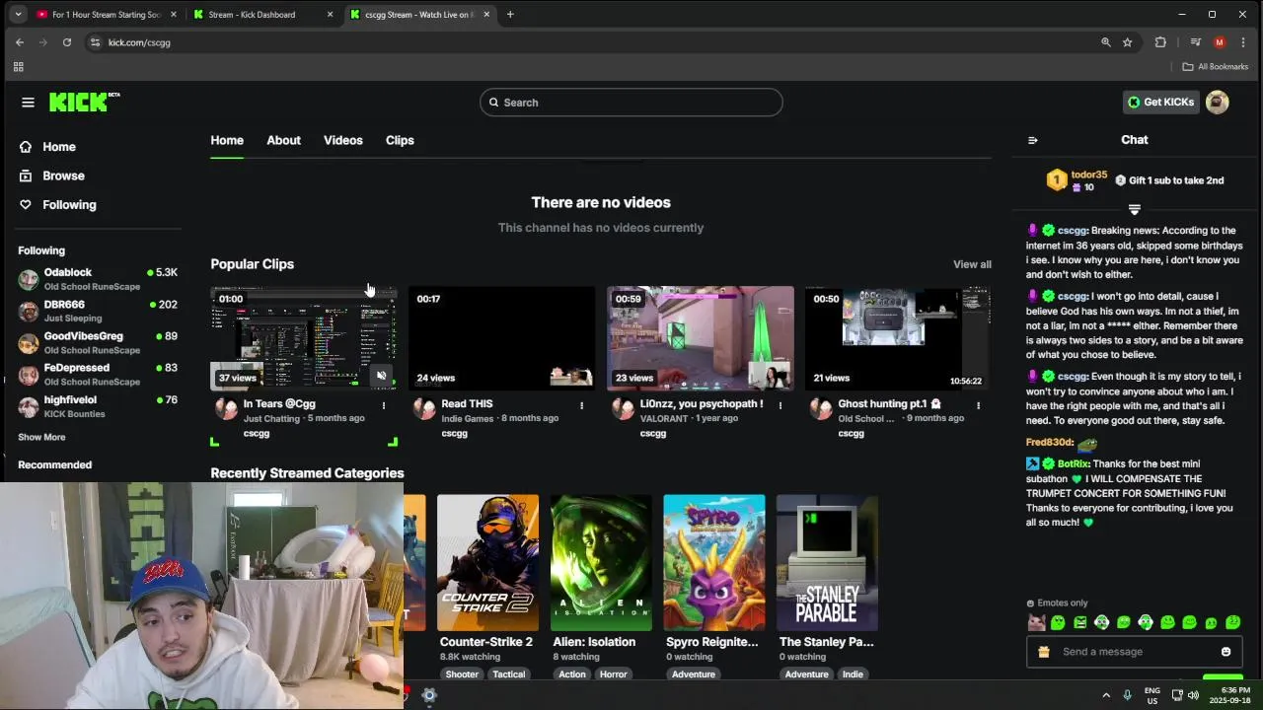Open the Counter-Strike 2 category card
1263x710 pixels.
point(487,563)
